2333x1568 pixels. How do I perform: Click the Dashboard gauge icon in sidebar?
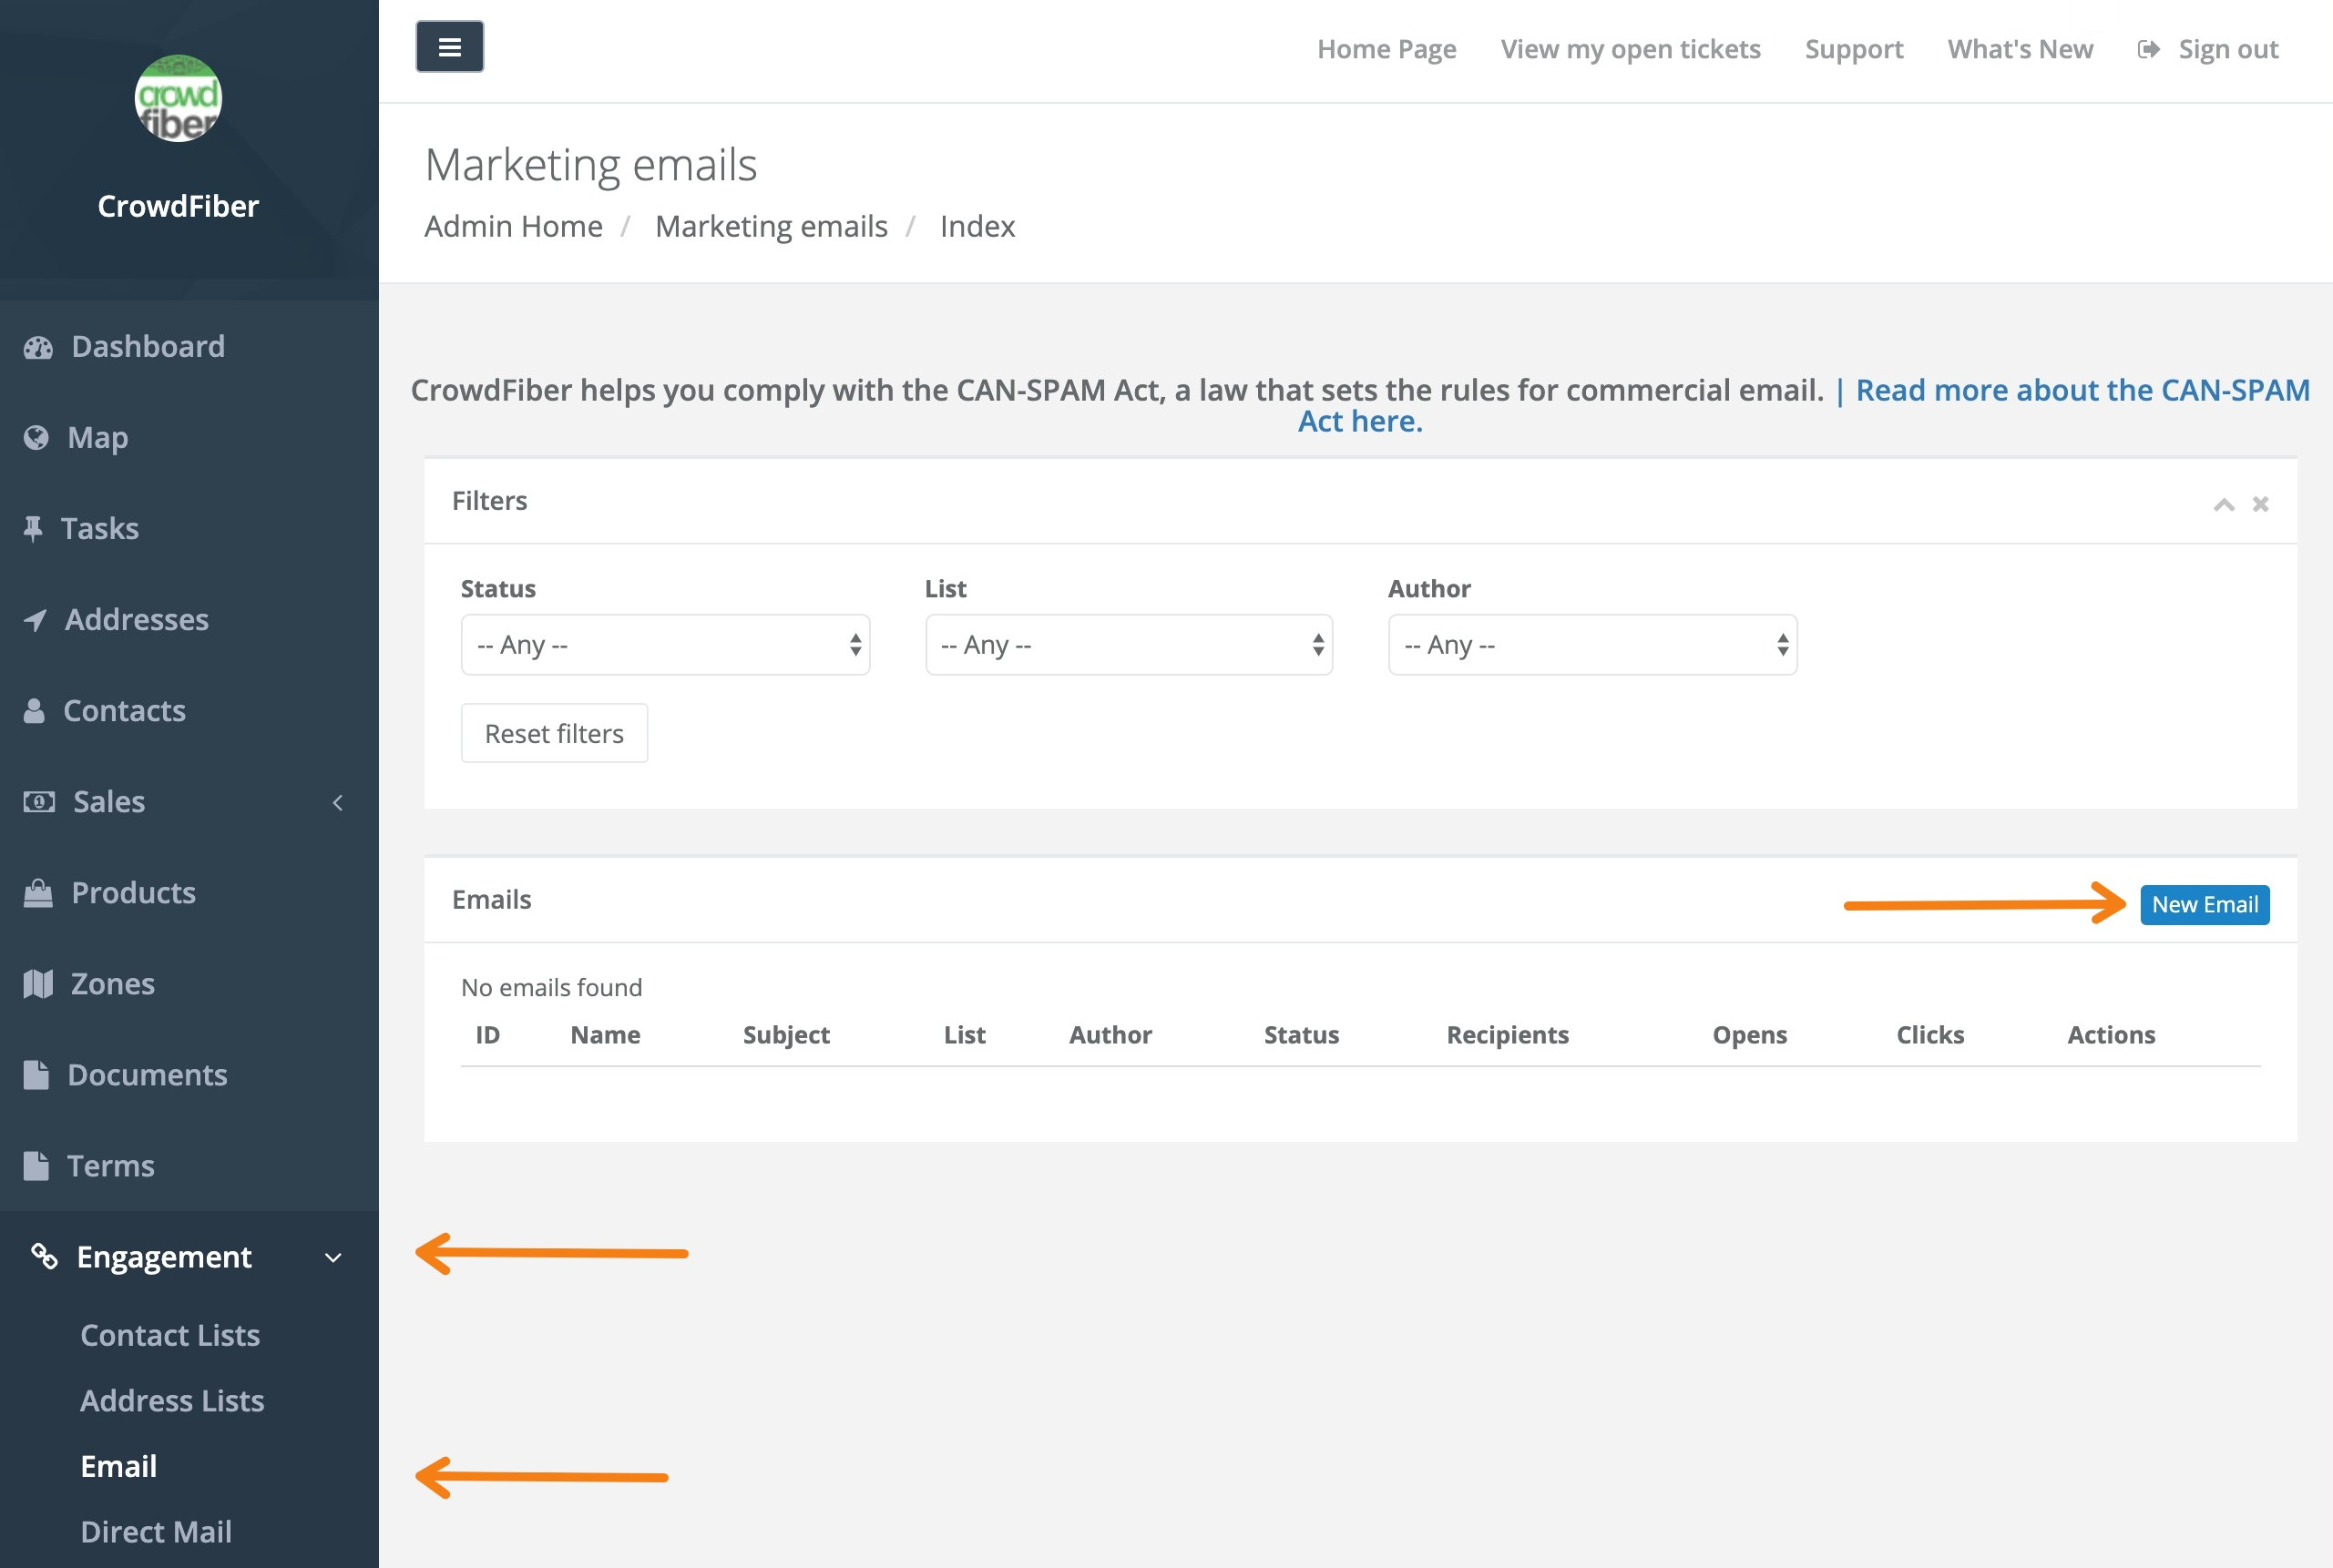37,346
